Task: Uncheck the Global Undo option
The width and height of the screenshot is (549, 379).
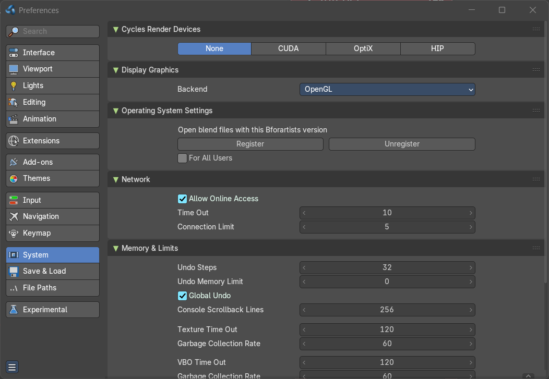Action: pyautogui.click(x=182, y=296)
